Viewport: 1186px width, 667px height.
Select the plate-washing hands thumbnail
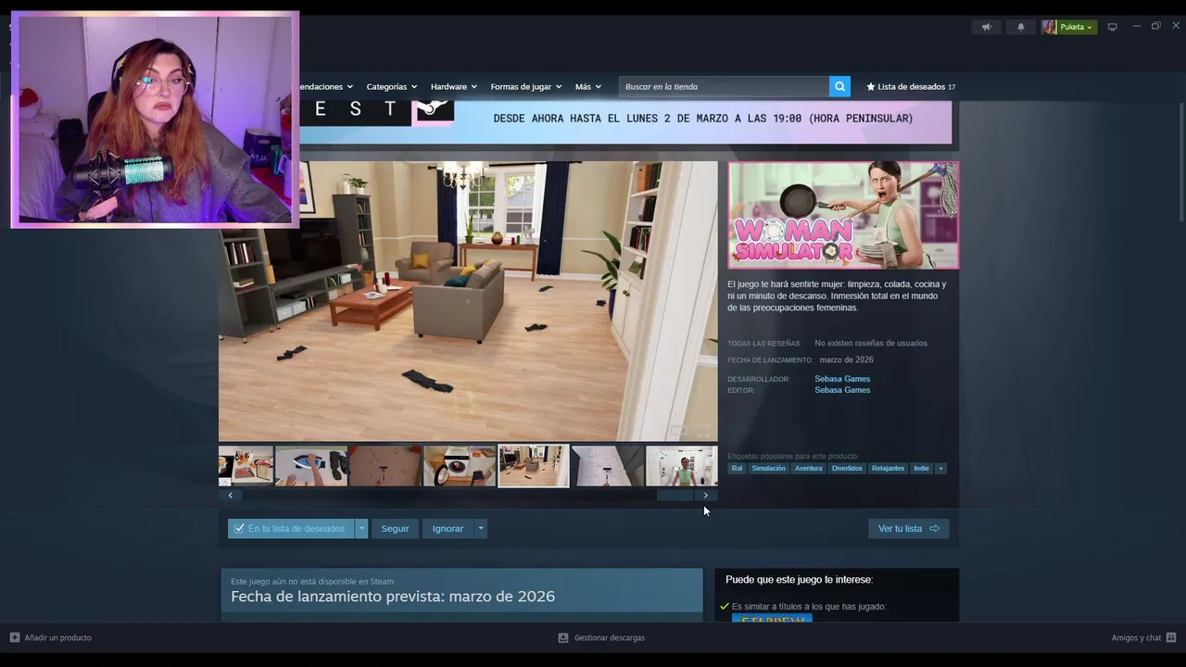(311, 466)
